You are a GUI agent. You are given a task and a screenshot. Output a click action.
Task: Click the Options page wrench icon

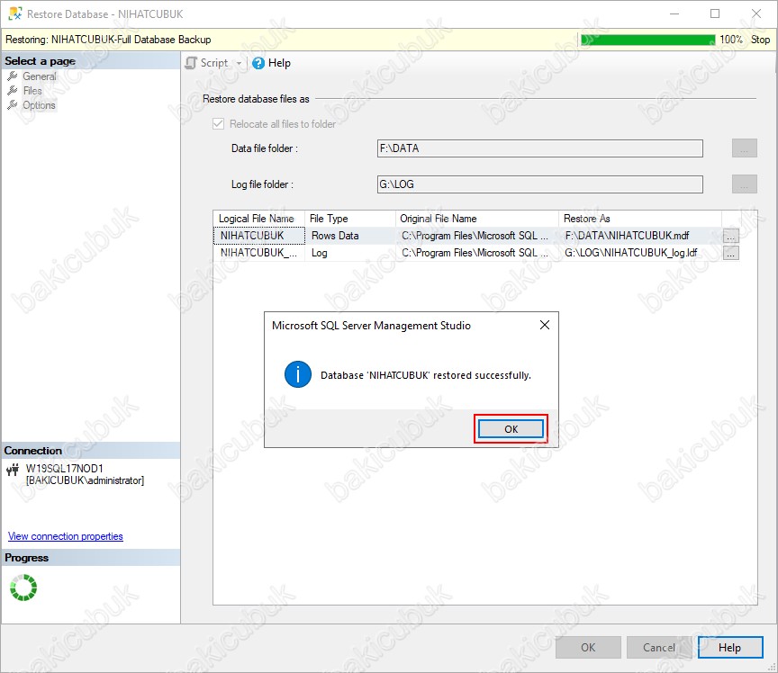pos(13,105)
